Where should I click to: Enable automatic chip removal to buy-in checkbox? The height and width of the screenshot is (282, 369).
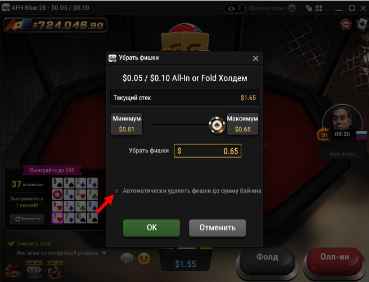116,191
